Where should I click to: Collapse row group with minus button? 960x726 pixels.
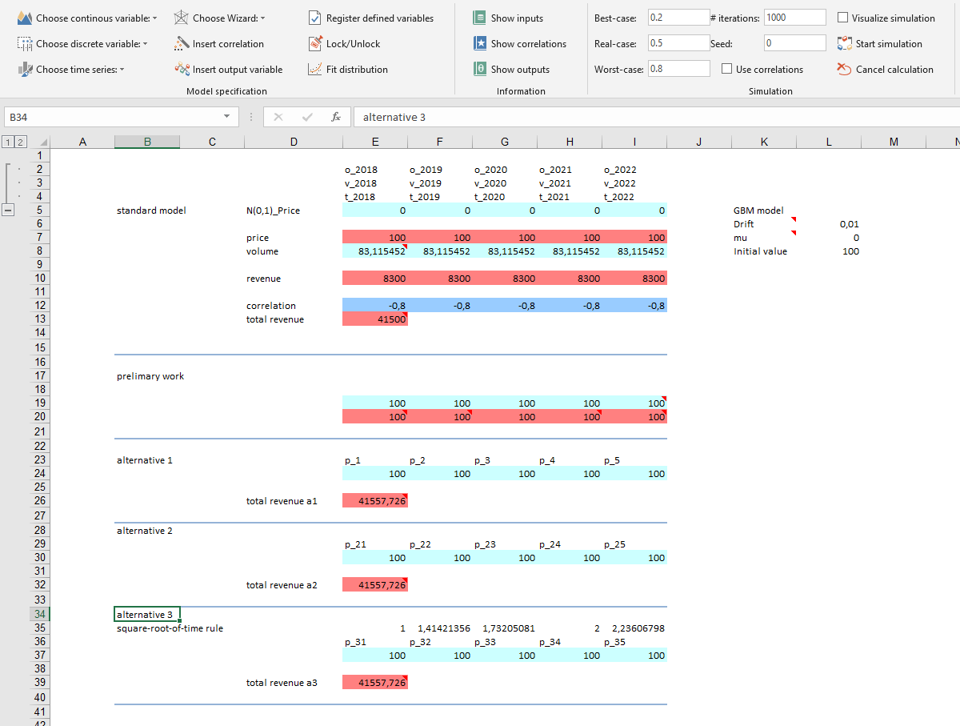coord(9,211)
